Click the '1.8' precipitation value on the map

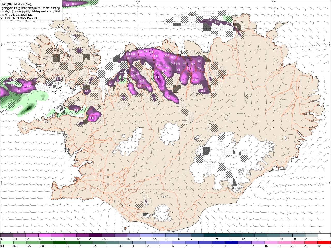click(92, 118)
